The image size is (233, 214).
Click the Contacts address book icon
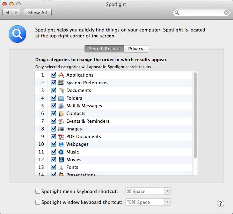61,114
